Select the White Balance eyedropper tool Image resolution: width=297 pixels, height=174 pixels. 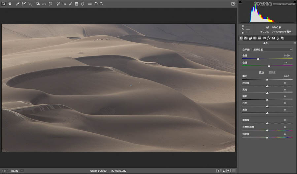click(18, 4)
